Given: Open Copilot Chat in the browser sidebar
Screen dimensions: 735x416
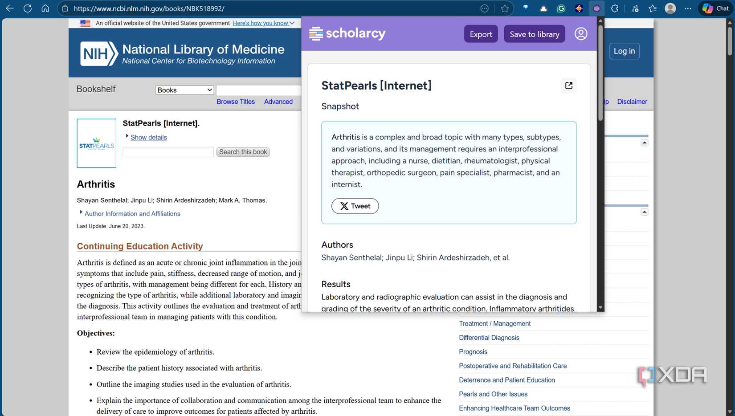Looking at the screenshot, I should [x=715, y=8].
